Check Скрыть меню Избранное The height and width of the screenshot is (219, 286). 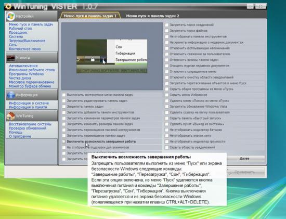pyautogui.click(x=167, y=95)
